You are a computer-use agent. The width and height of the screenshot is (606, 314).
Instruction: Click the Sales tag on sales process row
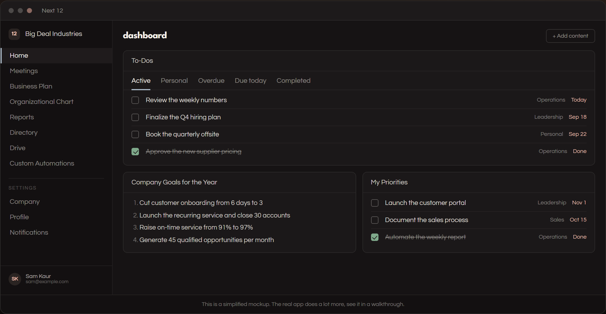tap(557, 220)
